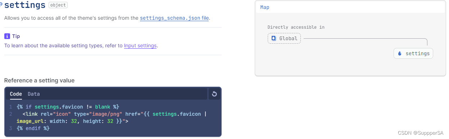449x139 pixels.
Task: Click the droplet icon in settings node
Action: [400, 53]
